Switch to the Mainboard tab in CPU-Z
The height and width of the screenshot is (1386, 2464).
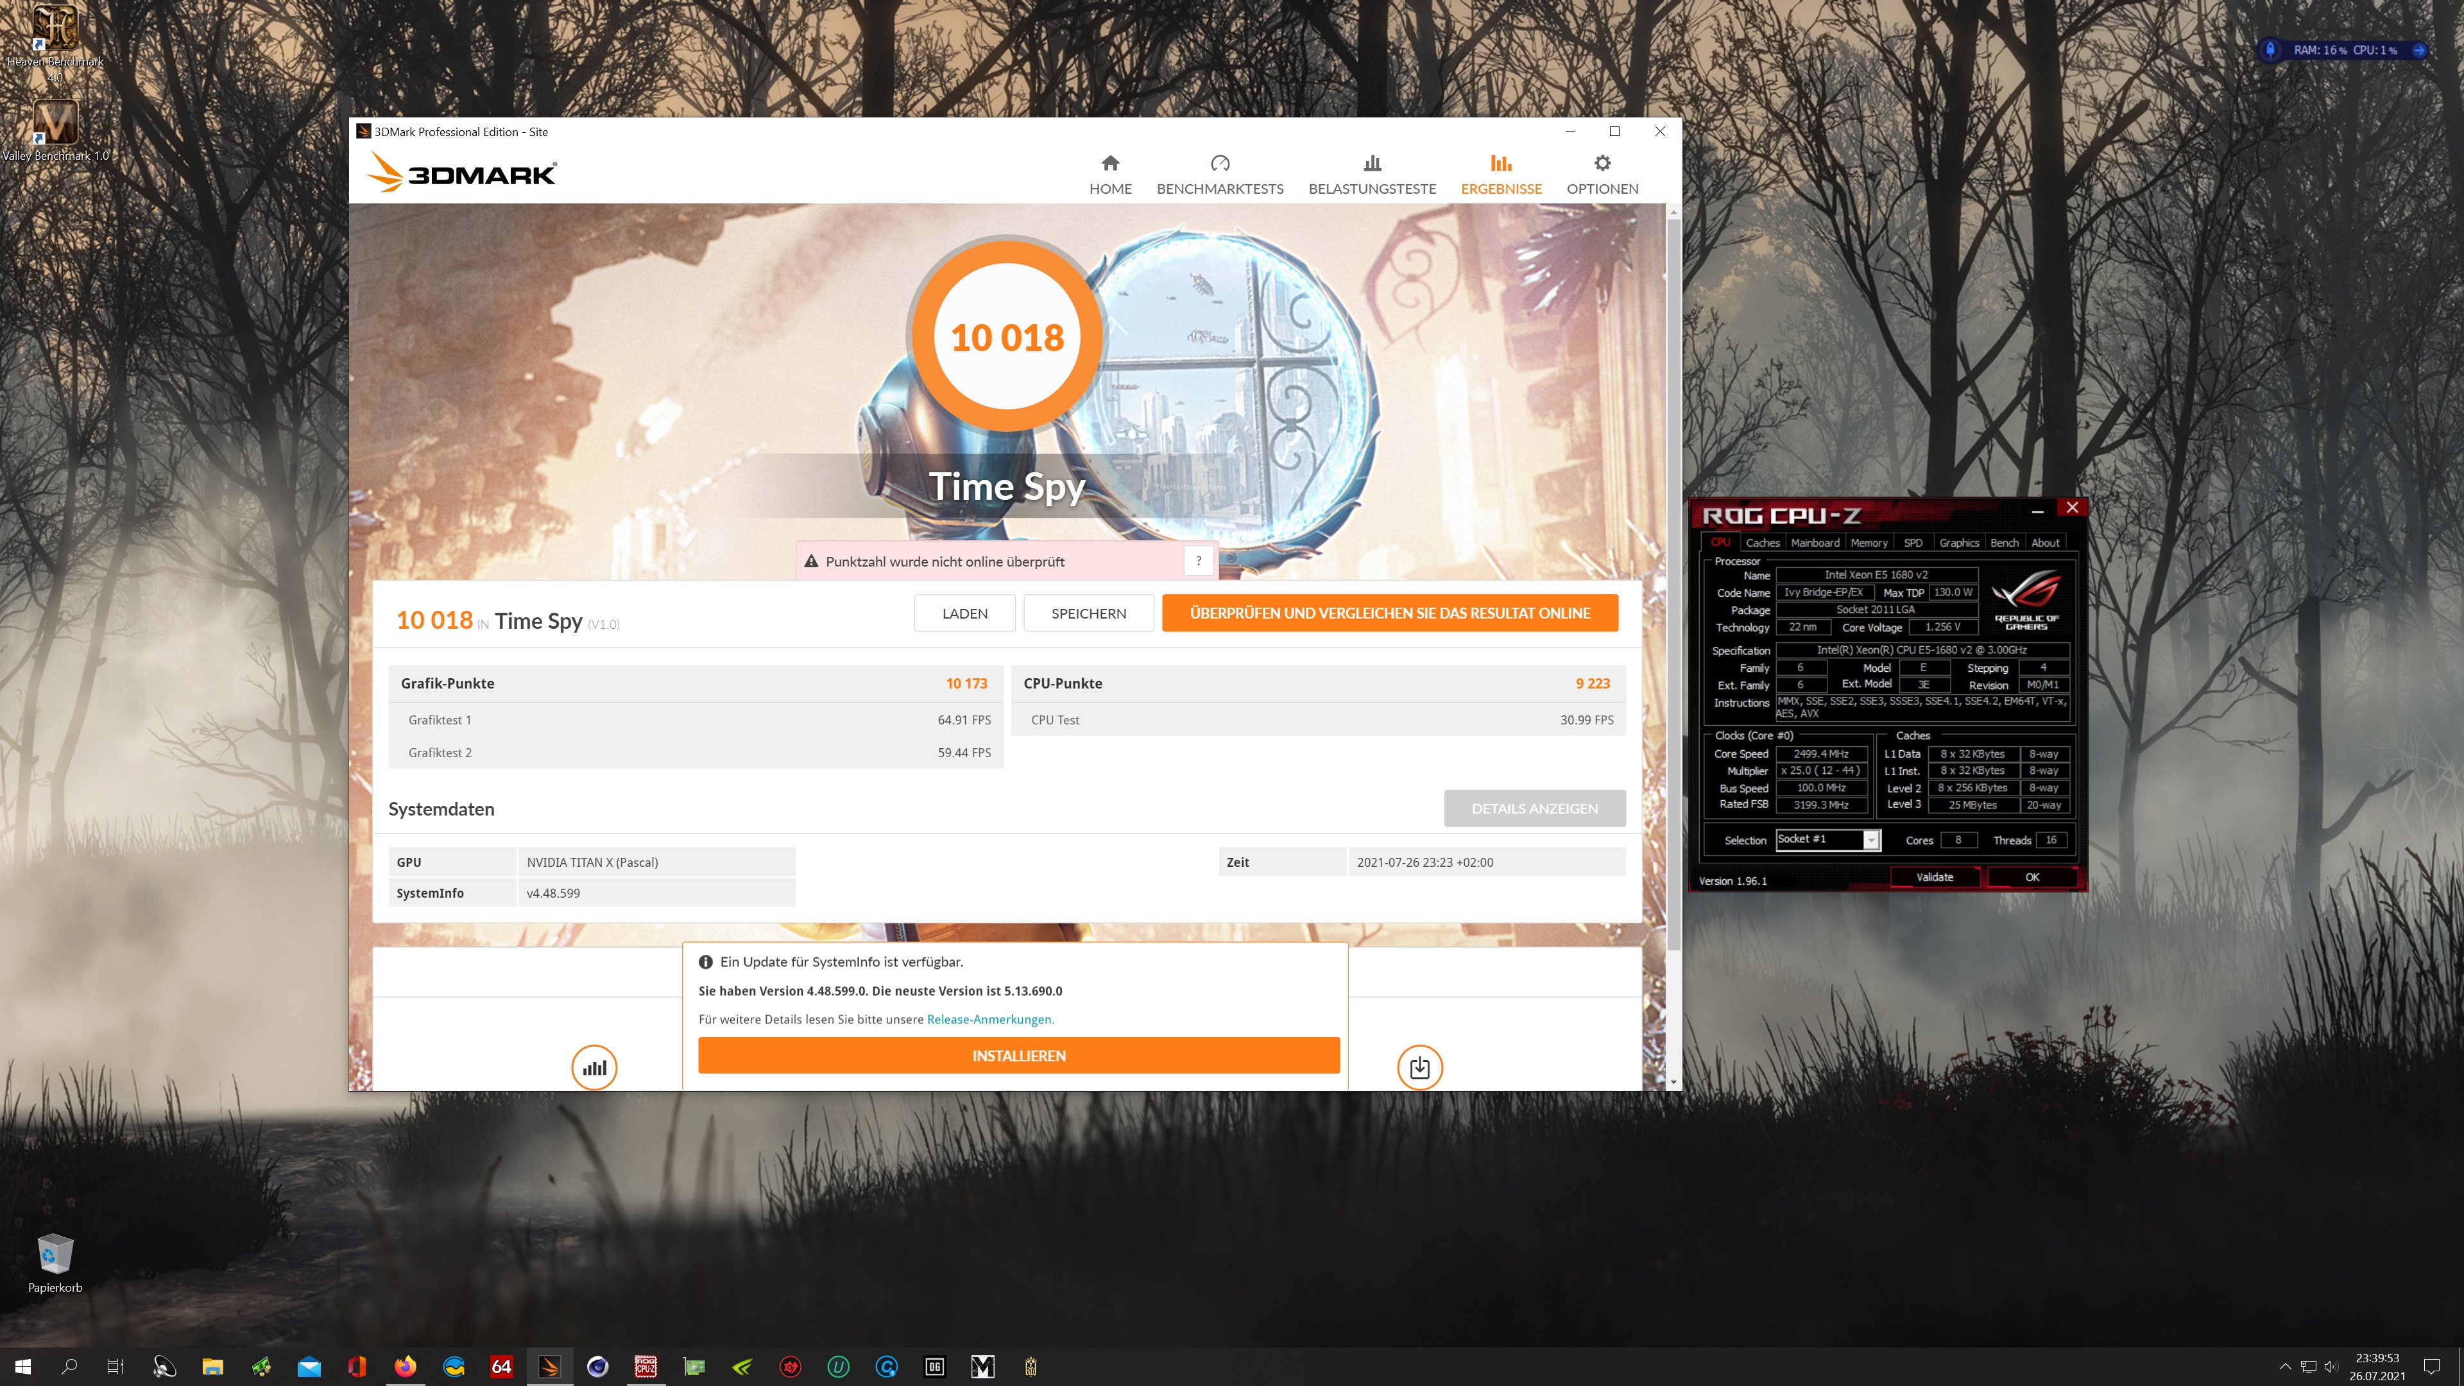click(x=1815, y=542)
